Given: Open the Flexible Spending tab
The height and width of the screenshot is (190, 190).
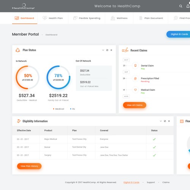Looking at the screenshot, I should (x=87, y=18).
